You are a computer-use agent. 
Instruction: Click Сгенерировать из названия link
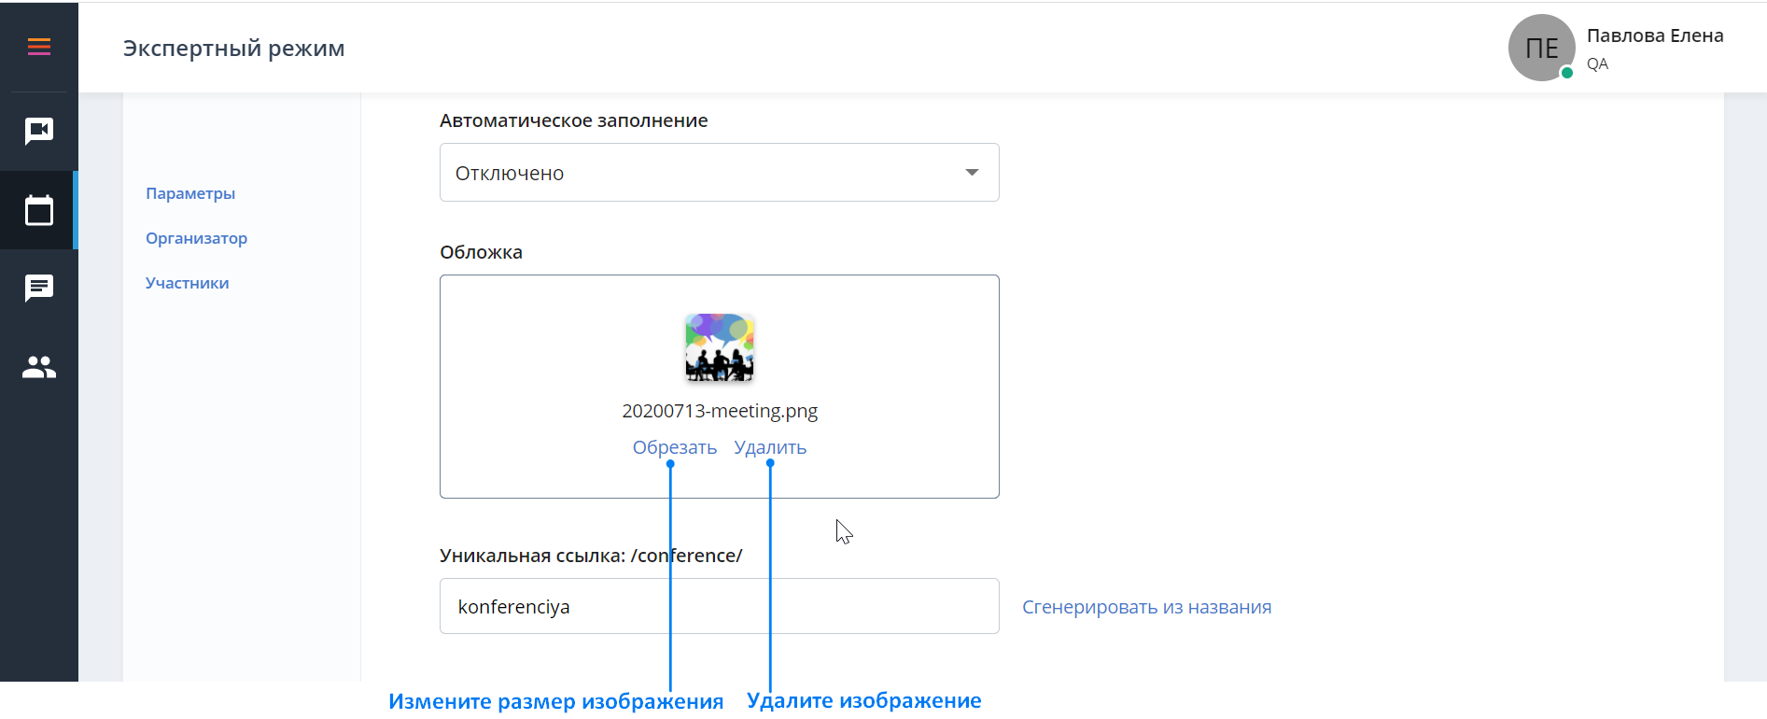(x=1146, y=607)
